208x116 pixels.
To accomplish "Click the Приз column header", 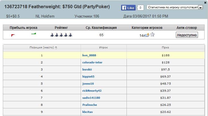I will click(166, 48).
